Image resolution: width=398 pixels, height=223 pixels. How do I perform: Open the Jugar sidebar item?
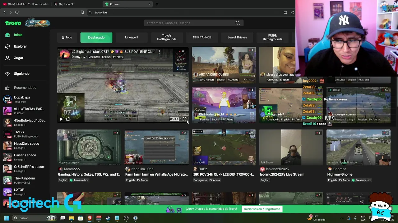pyautogui.click(x=19, y=58)
